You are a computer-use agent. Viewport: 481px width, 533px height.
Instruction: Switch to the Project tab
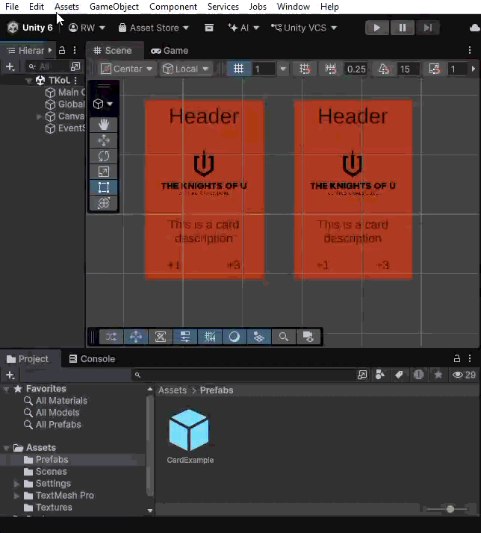28,359
